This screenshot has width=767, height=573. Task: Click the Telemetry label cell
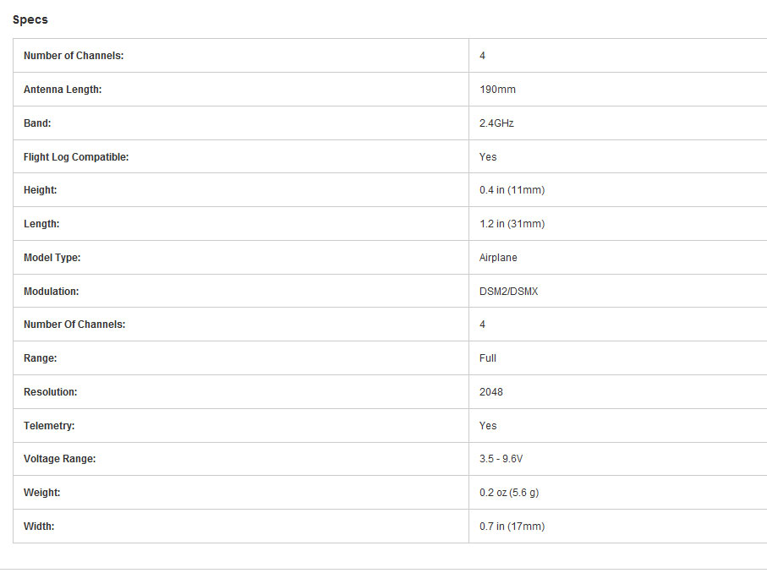point(49,426)
